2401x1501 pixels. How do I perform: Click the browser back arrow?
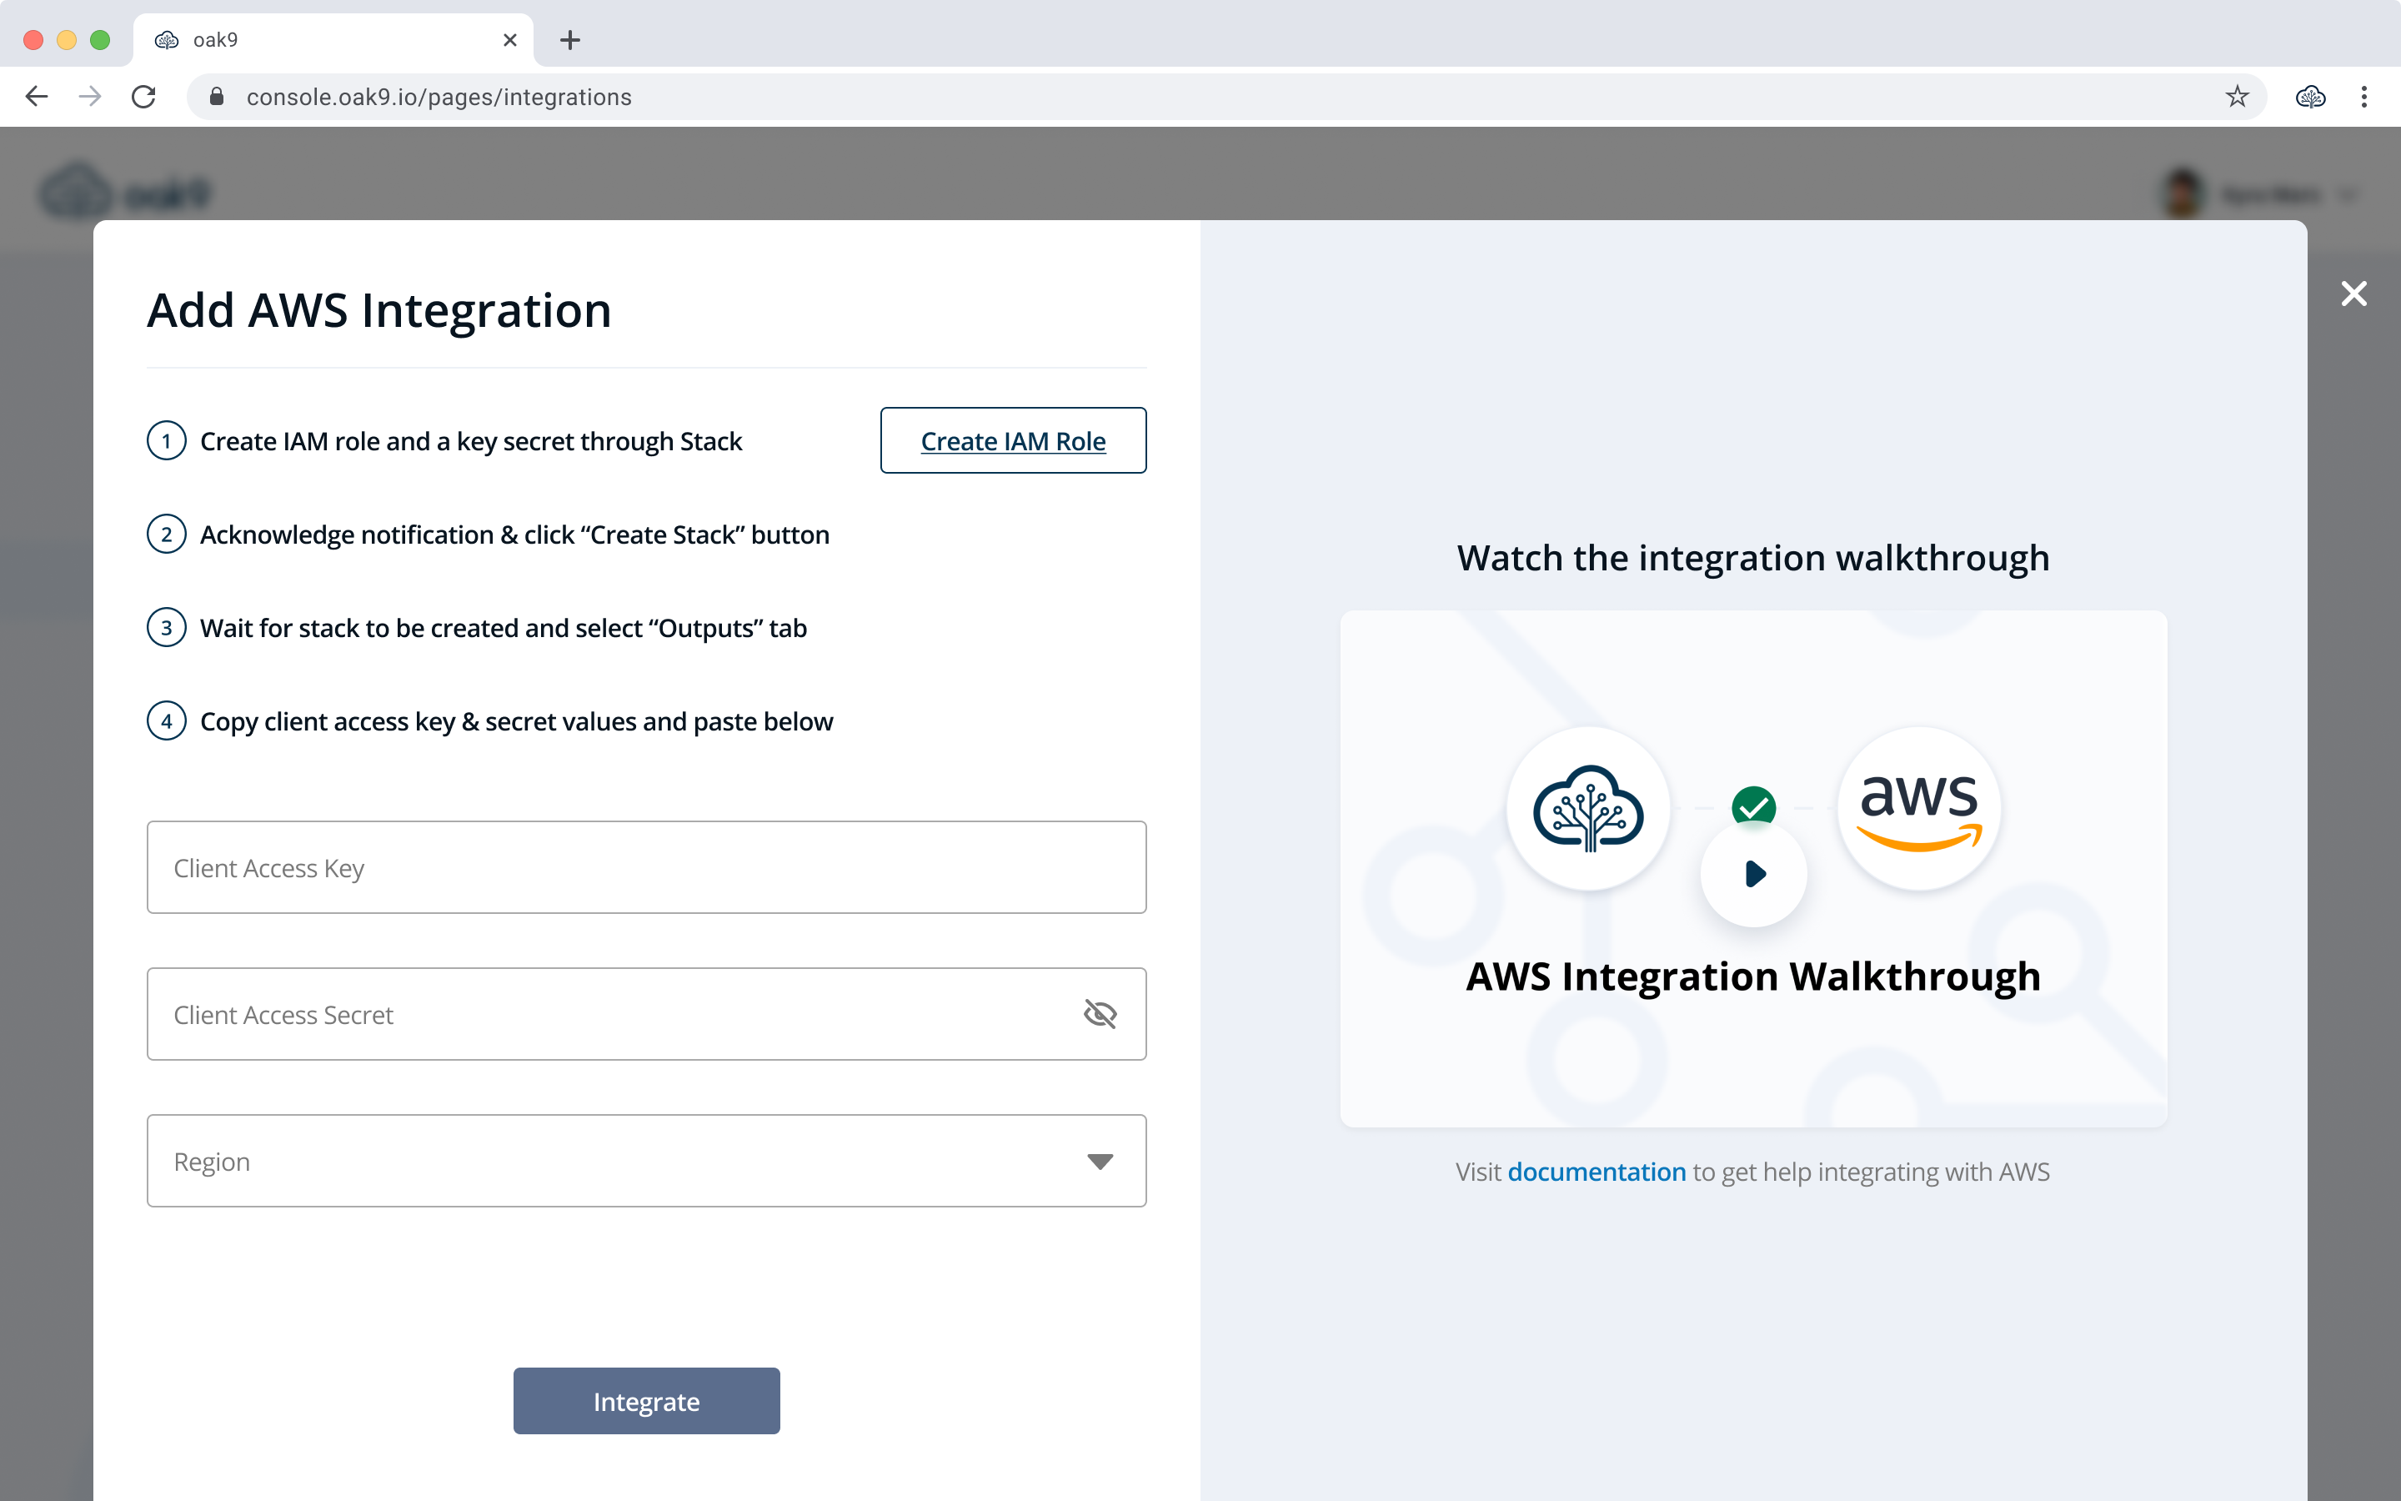37,96
